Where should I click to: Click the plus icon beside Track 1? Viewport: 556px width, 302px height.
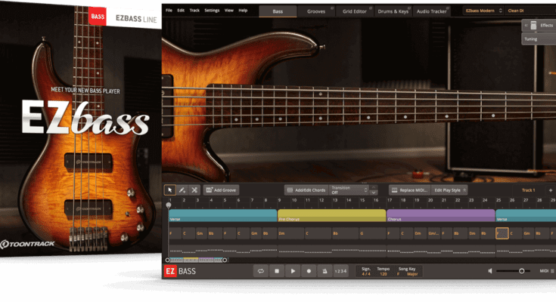(x=550, y=190)
